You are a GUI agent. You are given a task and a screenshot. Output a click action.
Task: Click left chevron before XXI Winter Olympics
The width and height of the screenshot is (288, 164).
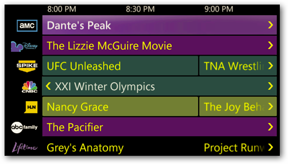(x=48, y=86)
